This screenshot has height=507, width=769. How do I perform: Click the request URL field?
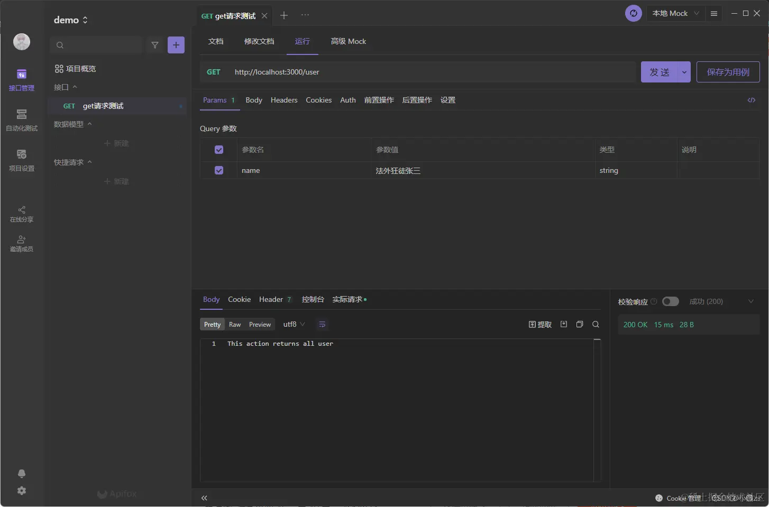click(x=431, y=72)
